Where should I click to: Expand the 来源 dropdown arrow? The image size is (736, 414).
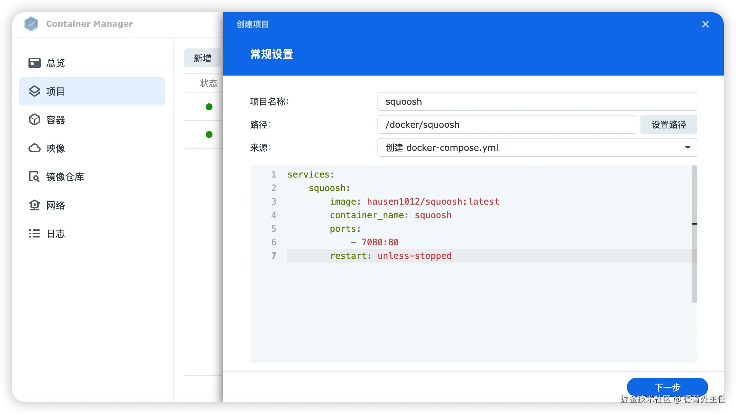(x=688, y=147)
